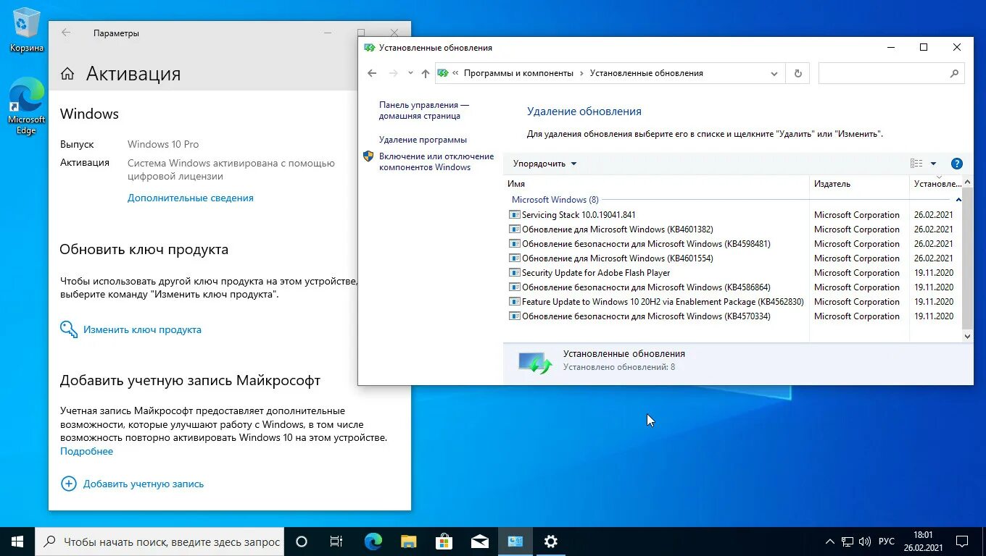This screenshot has height=556, width=986.
Task: Switch to Settings gear on the taskbar
Action: point(550,542)
